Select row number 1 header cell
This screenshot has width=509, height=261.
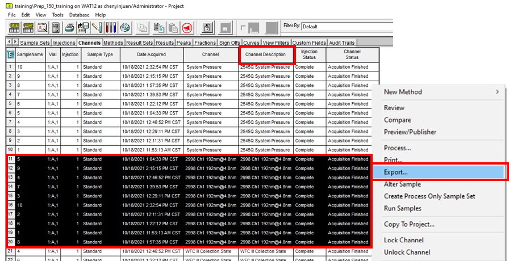tap(10, 67)
